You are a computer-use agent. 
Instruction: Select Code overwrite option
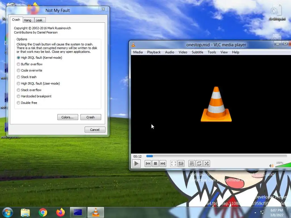click(30, 70)
